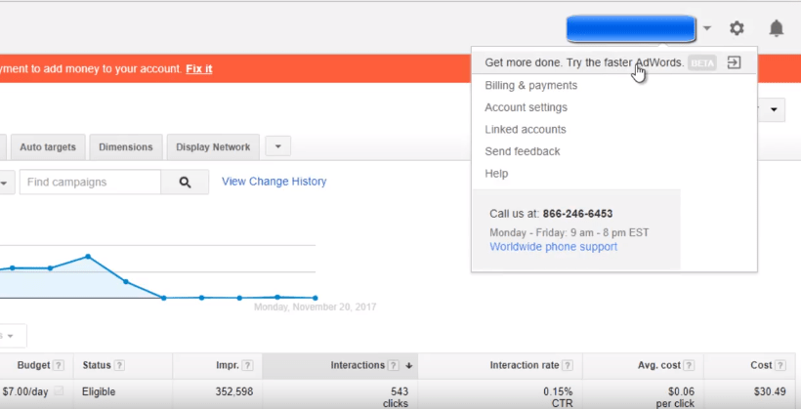The height and width of the screenshot is (409, 801).
Task: Switch to the Auto targets tab
Action: 48,147
